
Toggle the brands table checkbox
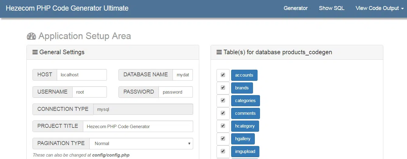point(223,88)
